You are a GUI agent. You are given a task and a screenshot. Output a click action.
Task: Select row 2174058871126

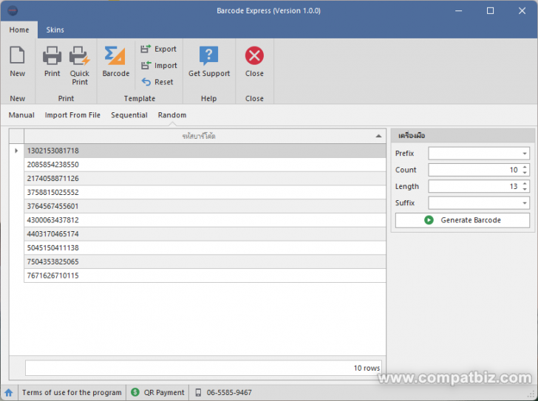click(205, 179)
